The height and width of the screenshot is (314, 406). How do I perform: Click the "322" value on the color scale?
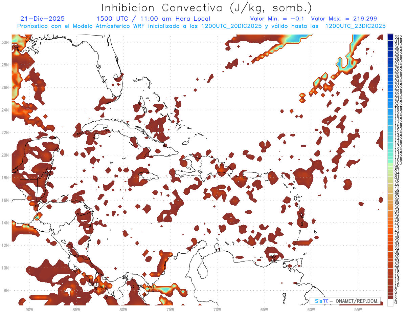click(398, 37)
